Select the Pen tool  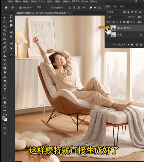coord(4,85)
